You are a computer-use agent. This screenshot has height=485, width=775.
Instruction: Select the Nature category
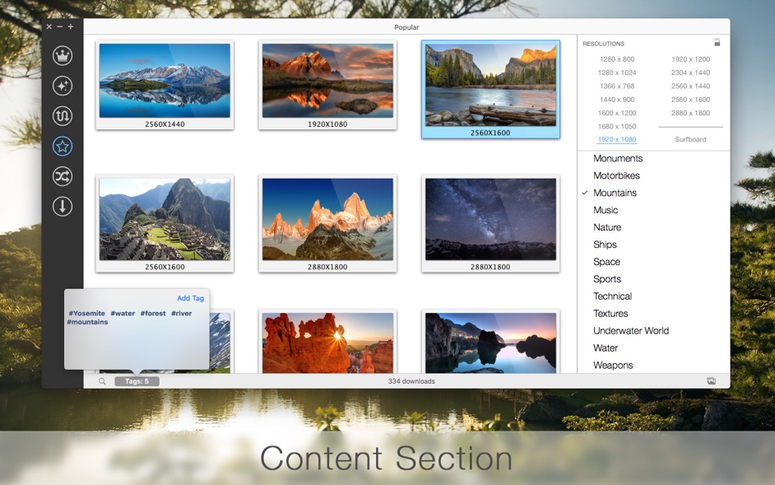click(607, 227)
